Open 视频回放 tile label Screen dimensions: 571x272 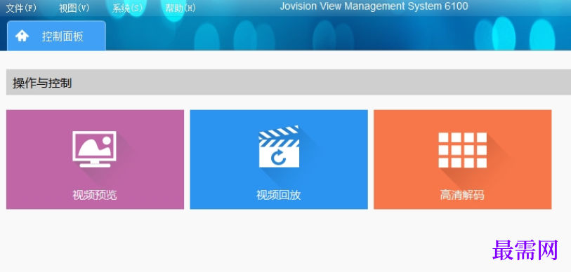(279, 195)
